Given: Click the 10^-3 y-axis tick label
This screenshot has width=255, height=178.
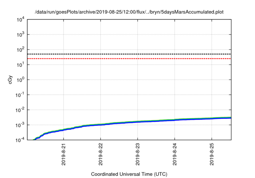Looking at the screenshot, I should (x=20, y=125).
